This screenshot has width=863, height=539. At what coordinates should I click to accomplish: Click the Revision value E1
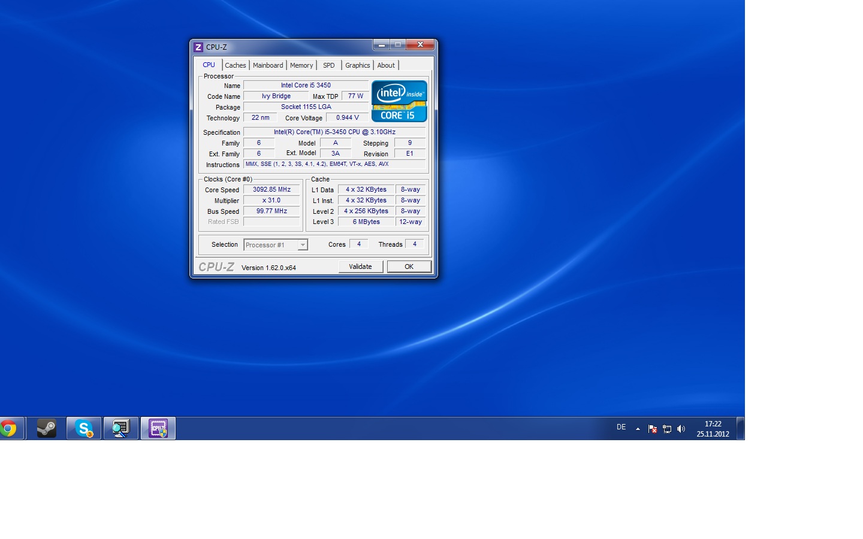pyautogui.click(x=410, y=154)
